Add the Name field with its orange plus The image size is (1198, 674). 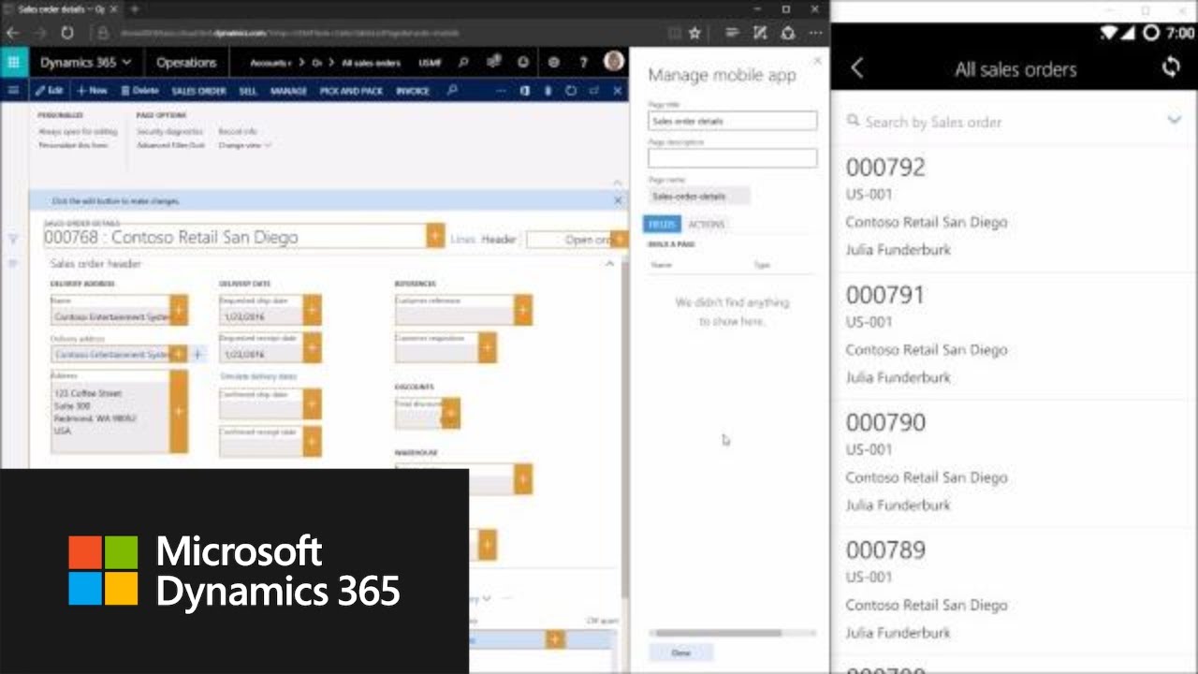(x=179, y=311)
